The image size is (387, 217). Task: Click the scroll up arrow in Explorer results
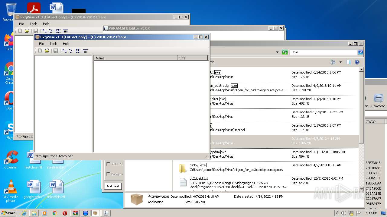click(x=361, y=69)
